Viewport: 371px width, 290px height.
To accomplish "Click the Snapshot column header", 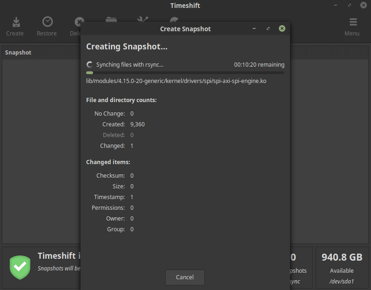I will [x=18, y=53].
